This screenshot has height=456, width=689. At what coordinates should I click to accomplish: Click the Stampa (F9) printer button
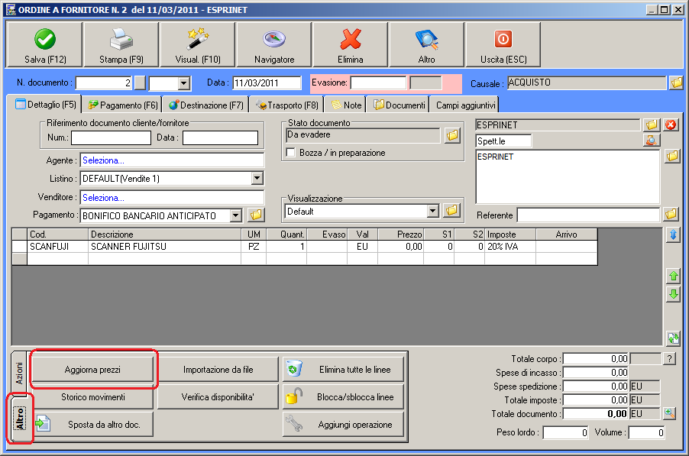pos(121,45)
